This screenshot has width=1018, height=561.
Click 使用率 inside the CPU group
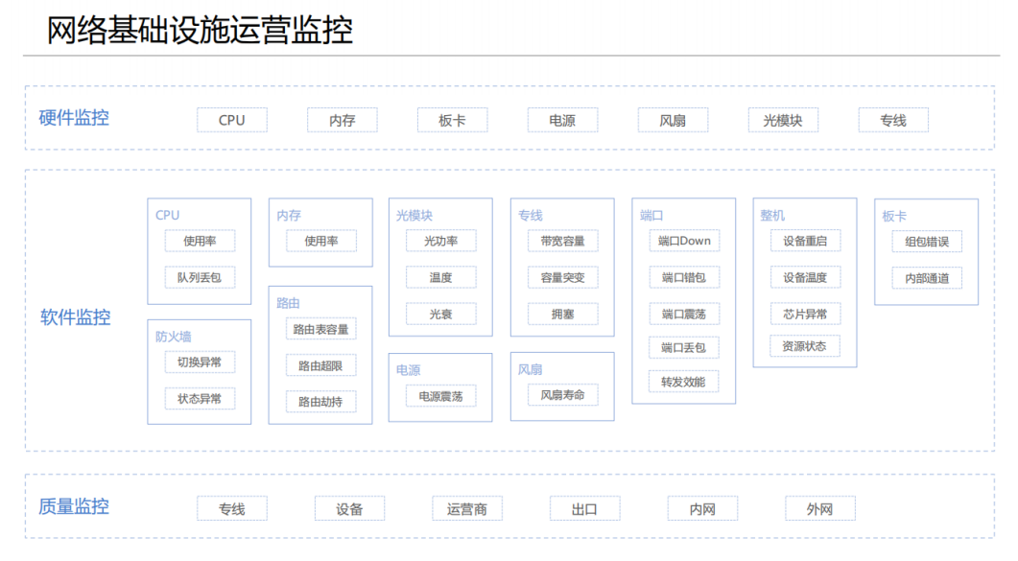pyautogui.click(x=200, y=241)
